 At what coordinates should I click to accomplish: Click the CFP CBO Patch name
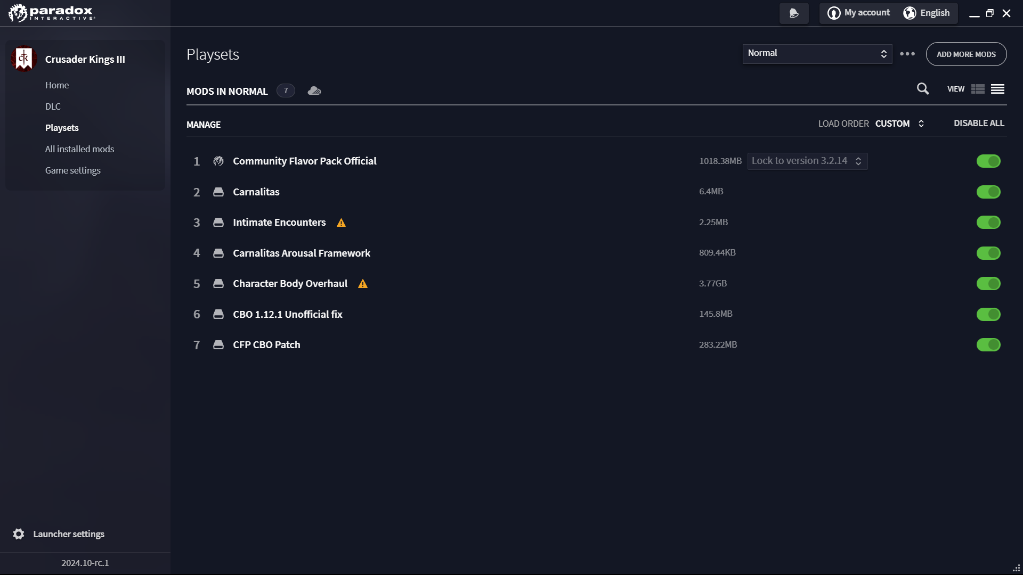266,344
